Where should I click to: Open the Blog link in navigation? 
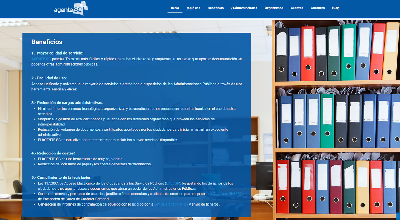pos(336,8)
